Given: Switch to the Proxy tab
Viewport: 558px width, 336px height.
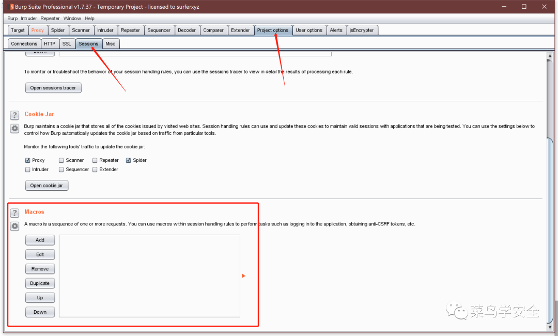Looking at the screenshot, I should [x=37, y=30].
